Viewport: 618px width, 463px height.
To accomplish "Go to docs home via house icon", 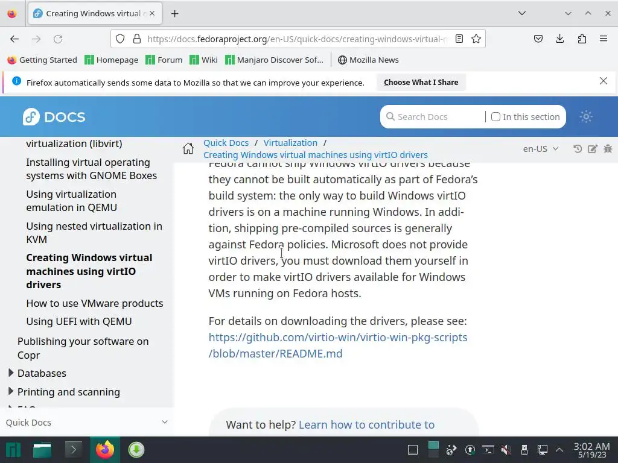I will click(188, 148).
